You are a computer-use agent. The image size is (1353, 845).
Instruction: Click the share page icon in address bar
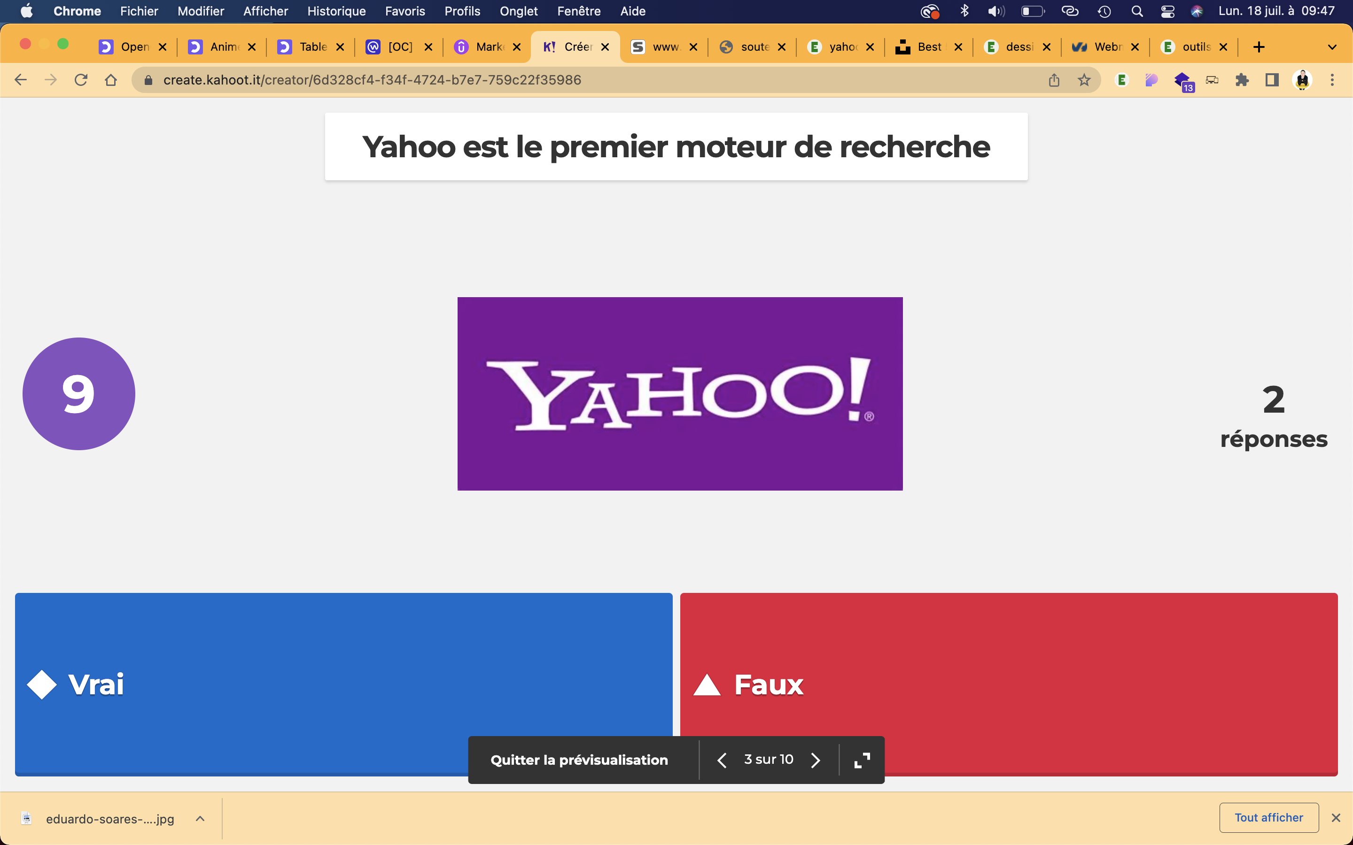pos(1054,80)
